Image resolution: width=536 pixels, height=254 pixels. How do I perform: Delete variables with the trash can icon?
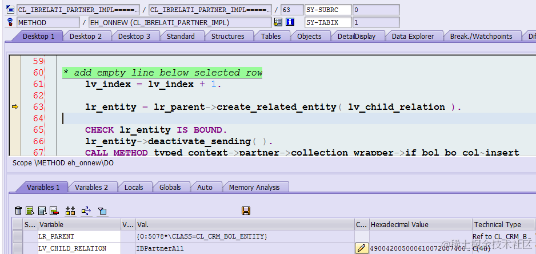(19, 211)
